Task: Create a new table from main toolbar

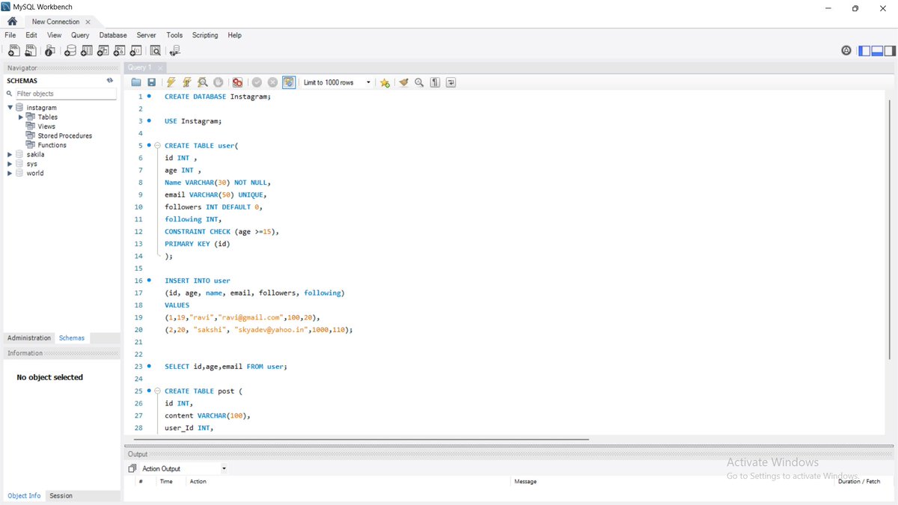Action: (87, 51)
